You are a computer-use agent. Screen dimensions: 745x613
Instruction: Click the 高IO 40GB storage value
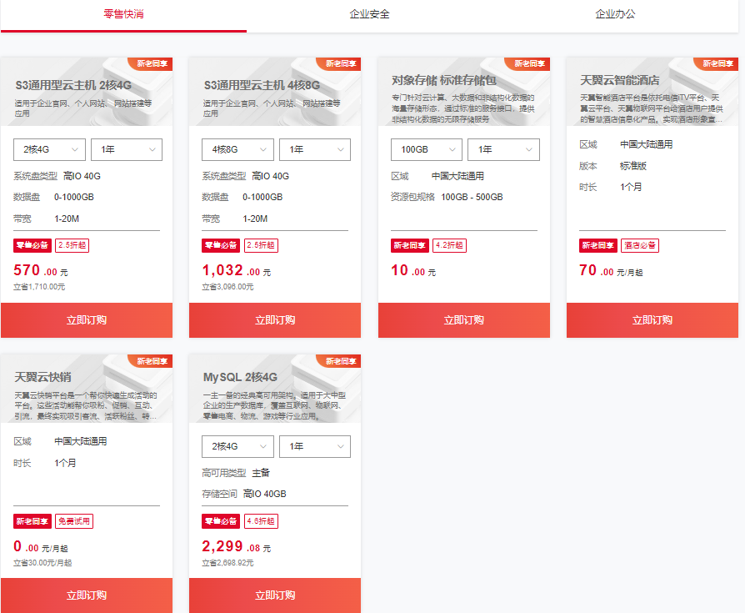tap(265, 494)
